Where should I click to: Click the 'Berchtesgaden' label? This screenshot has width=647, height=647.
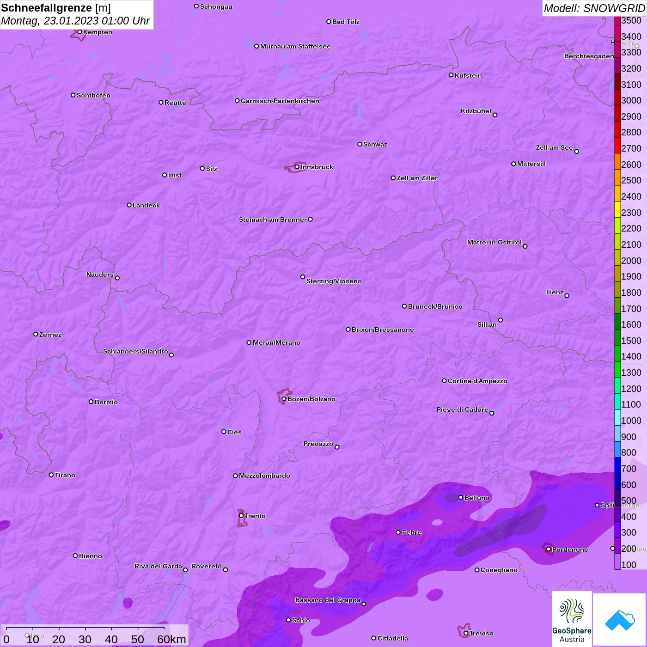pos(589,56)
